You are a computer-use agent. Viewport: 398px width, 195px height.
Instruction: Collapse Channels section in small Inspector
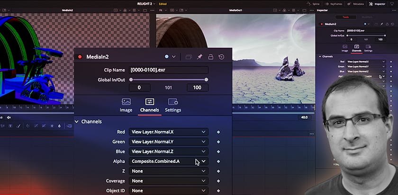pyautogui.click(x=320, y=56)
